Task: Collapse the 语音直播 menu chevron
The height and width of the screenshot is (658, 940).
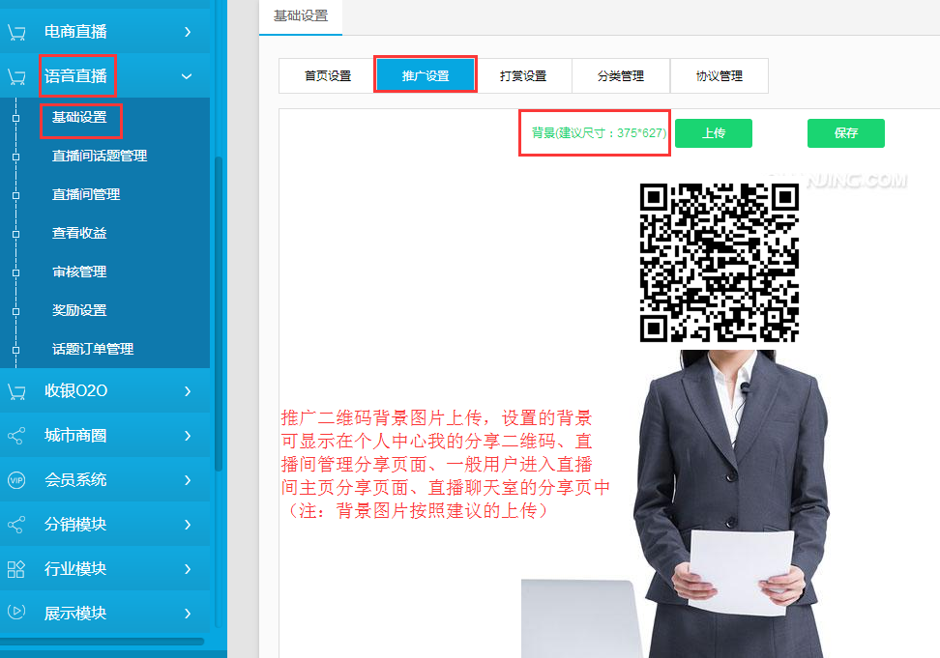Action: click(187, 76)
